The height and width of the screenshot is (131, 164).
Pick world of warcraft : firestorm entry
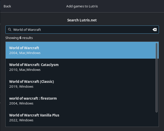pos(81,101)
